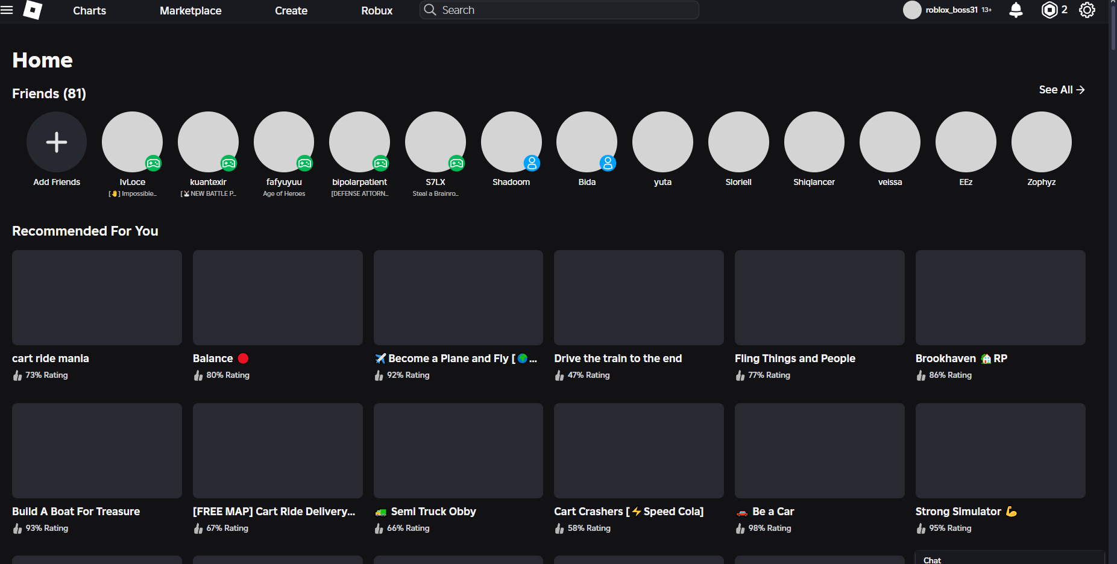
Task: Open the Strong Simulator thumbnail
Action: (x=1001, y=451)
